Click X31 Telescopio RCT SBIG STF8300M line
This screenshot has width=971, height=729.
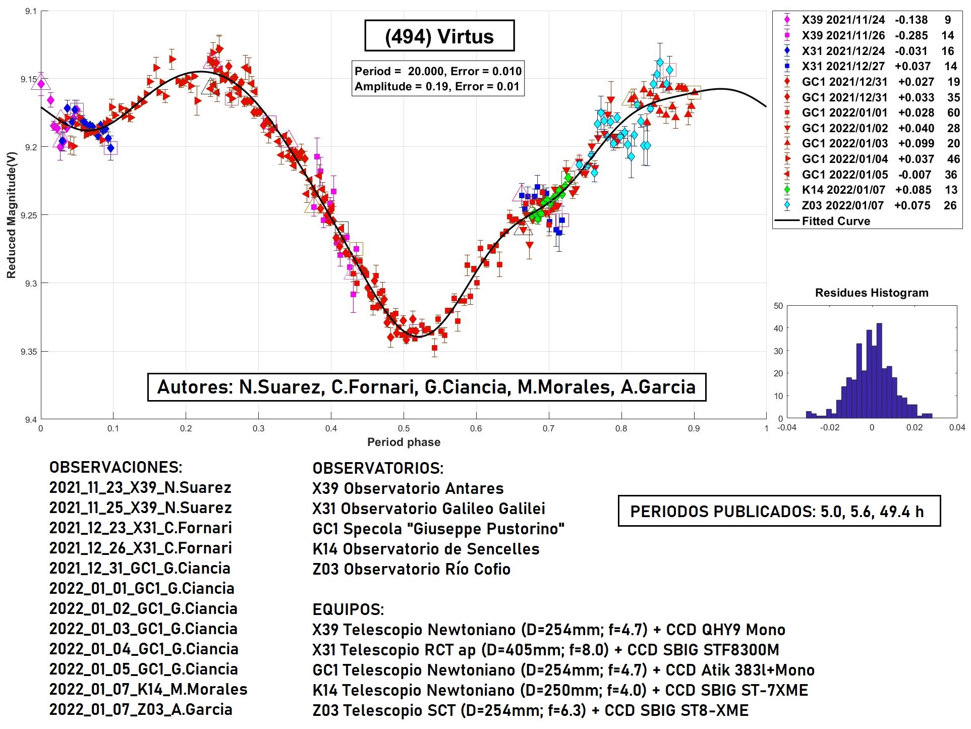tap(546, 650)
